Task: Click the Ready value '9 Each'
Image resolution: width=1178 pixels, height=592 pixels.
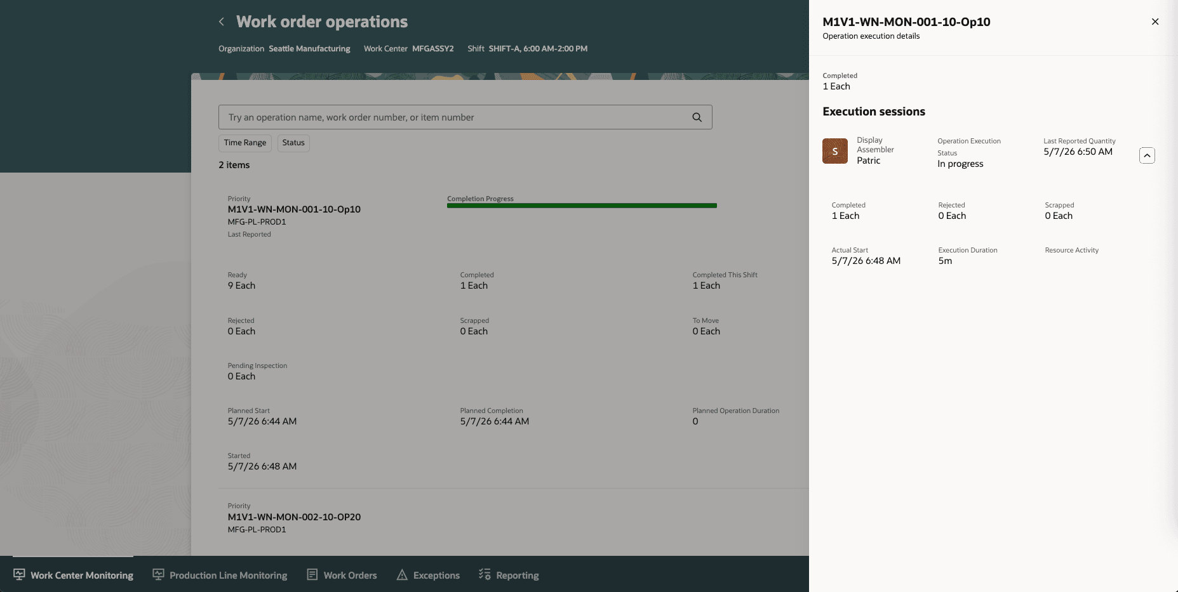Action: tap(241, 286)
